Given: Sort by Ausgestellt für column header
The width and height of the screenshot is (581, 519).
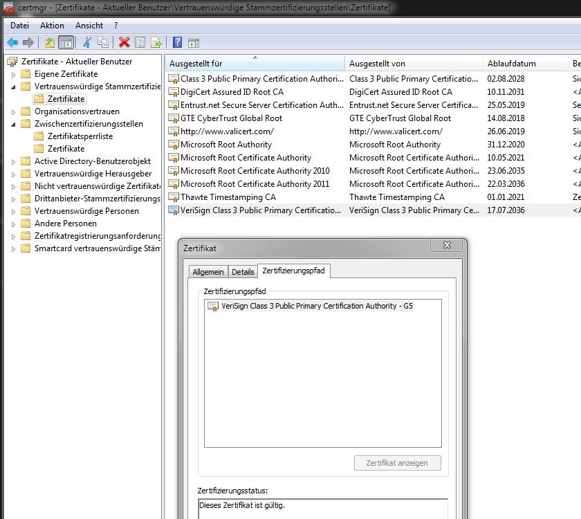Looking at the screenshot, I should (255, 64).
